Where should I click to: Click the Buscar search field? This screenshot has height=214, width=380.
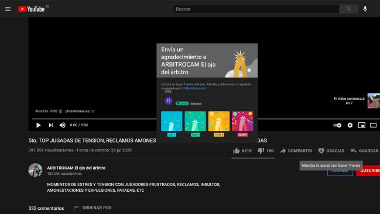(x=256, y=9)
